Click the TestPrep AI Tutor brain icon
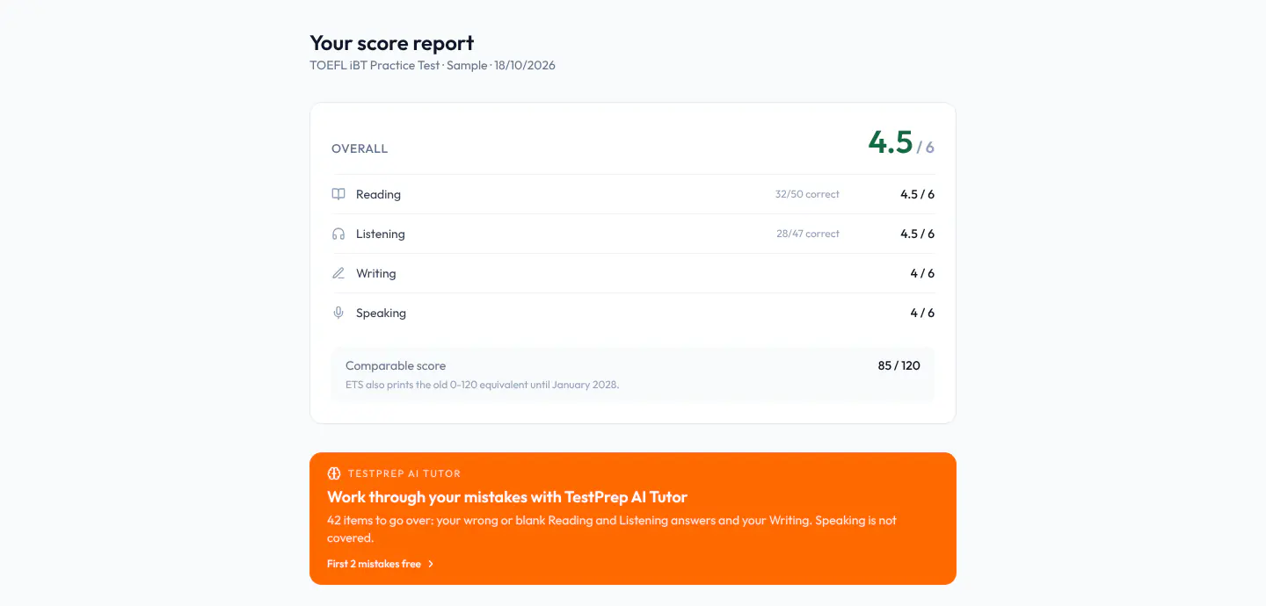 pos(334,473)
